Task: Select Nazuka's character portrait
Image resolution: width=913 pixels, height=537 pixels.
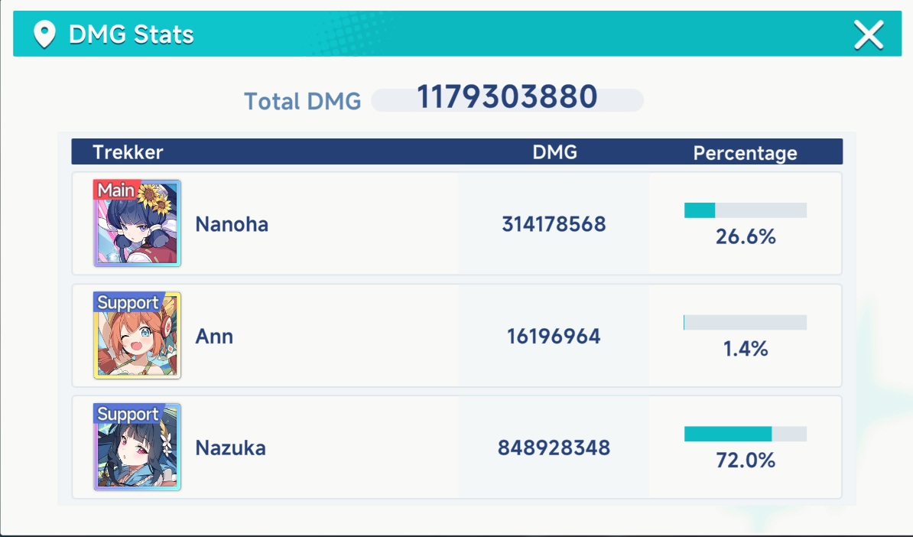Action: 138,447
